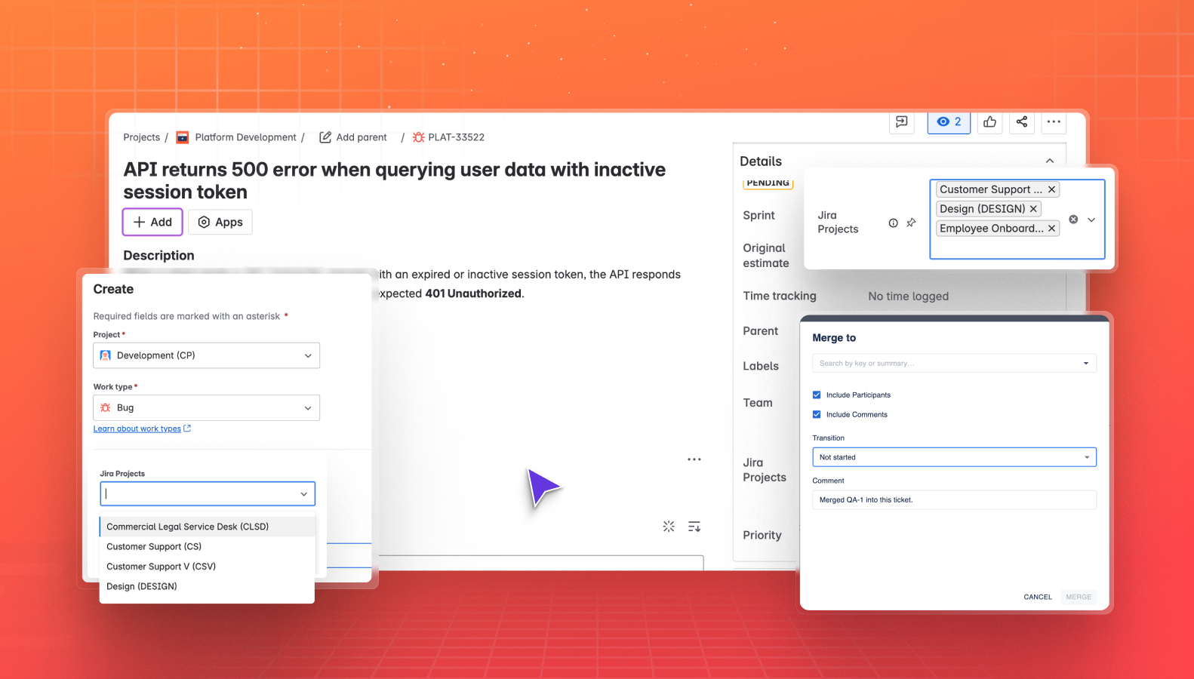The height and width of the screenshot is (679, 1194).
Task: Open the Transition Not started dropdown
Action: [954, 457]
